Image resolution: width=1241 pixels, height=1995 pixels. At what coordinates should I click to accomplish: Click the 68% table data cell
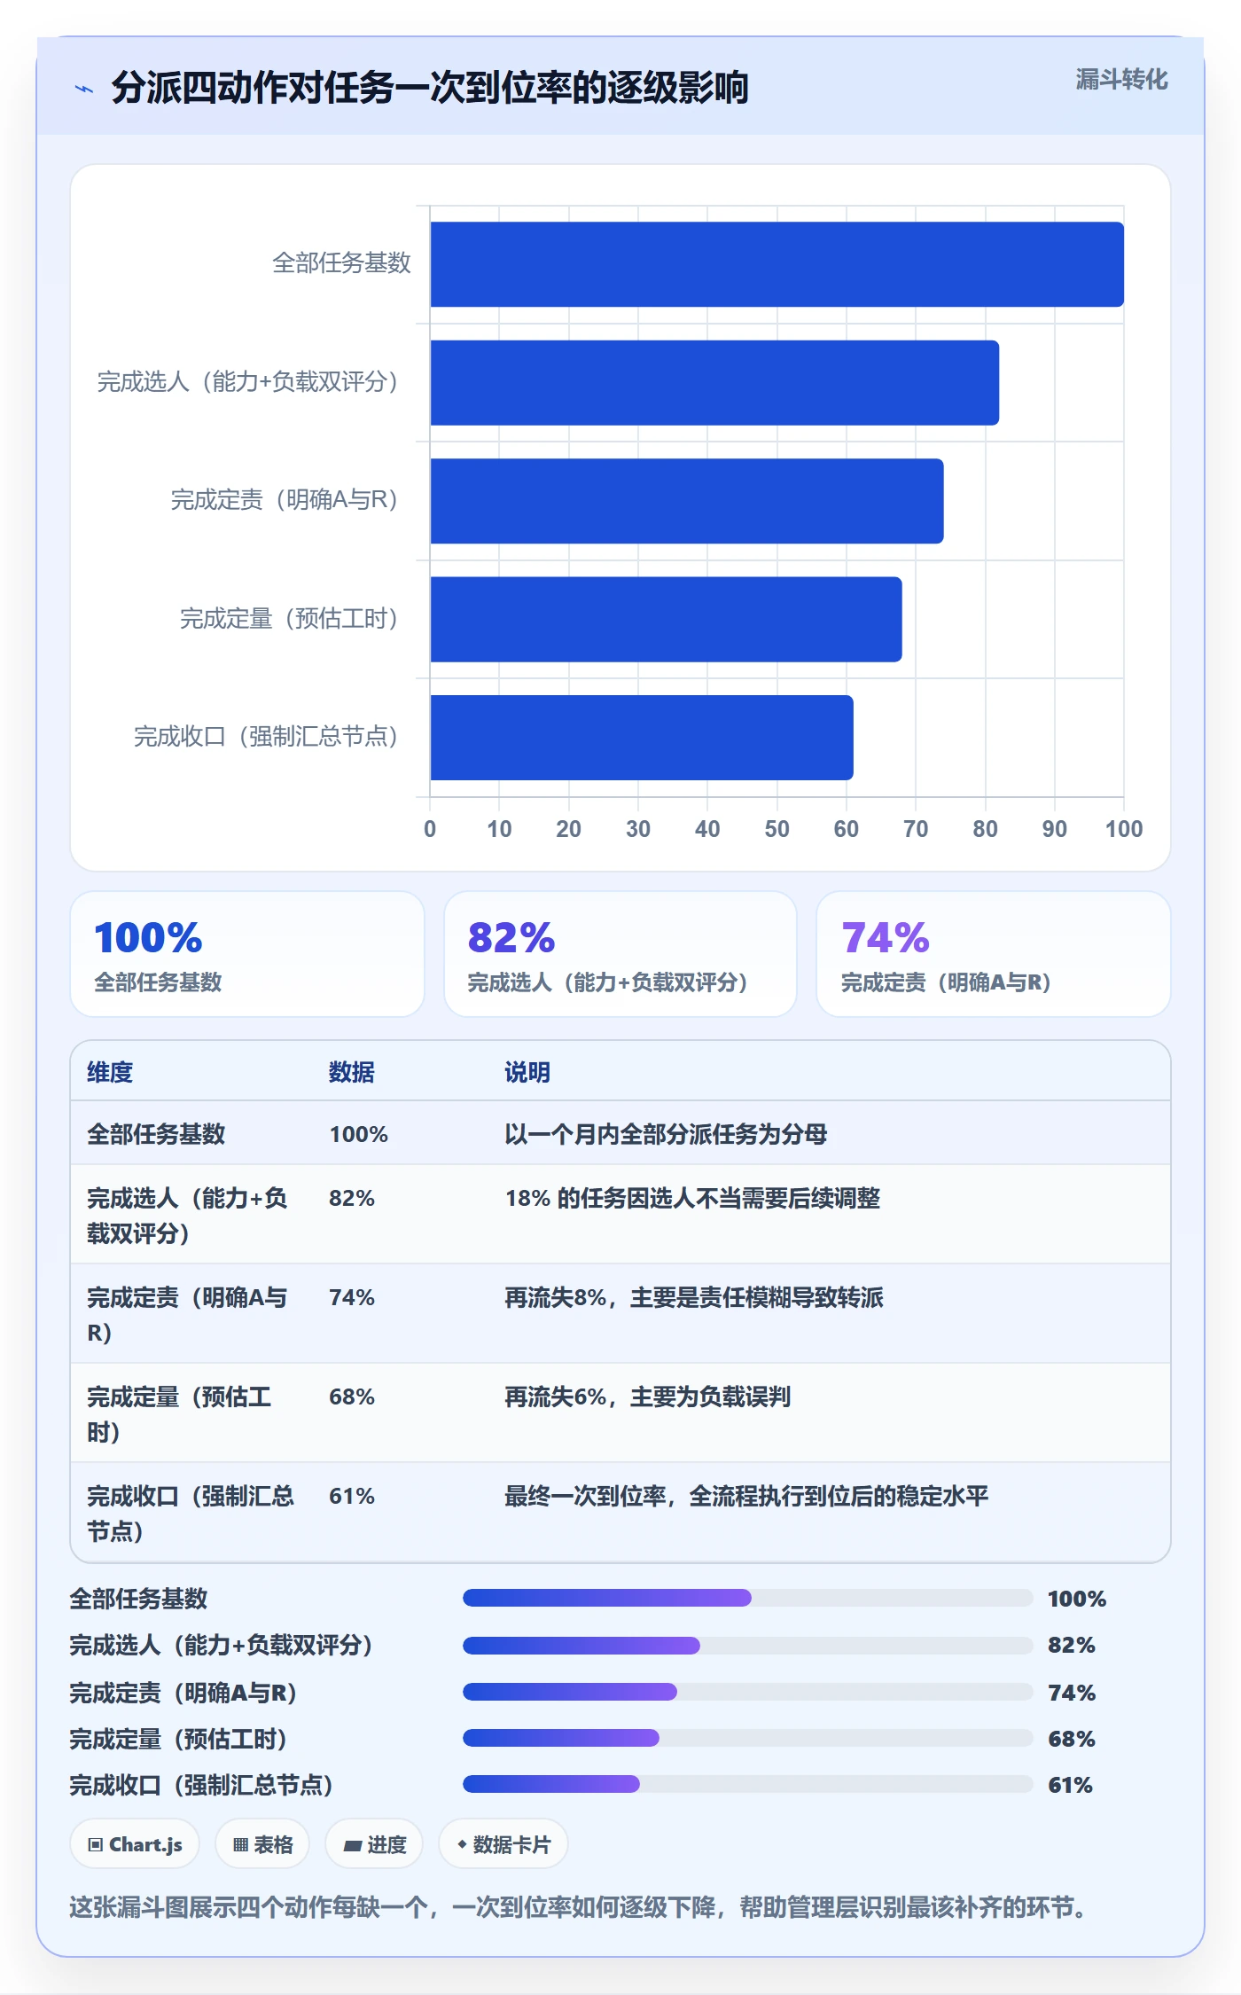(x=352, y=1396)
